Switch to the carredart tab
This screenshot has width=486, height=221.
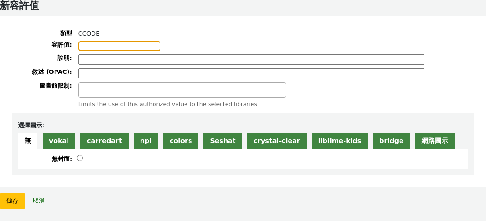(105, 141)
